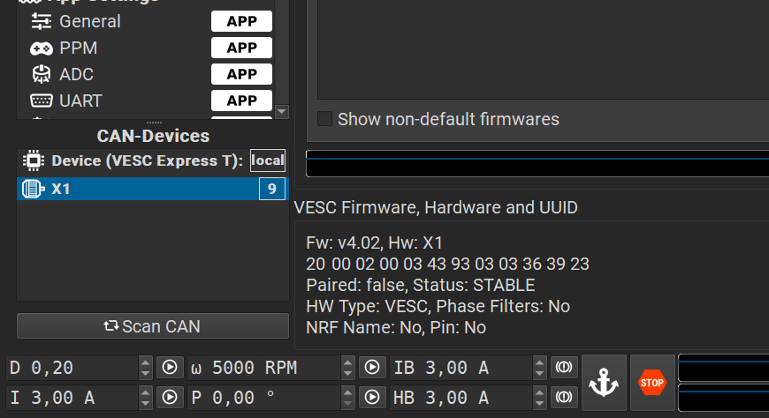
Task: Open ADC app settings page
Action: (76, 74)
